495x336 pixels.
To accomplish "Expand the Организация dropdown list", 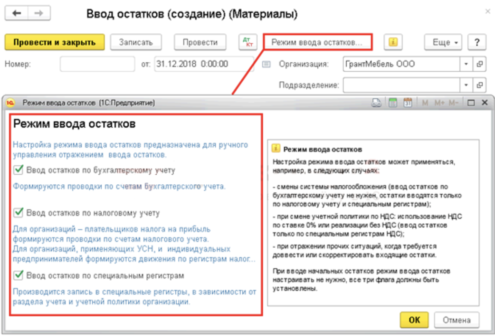I will (466, 64).
